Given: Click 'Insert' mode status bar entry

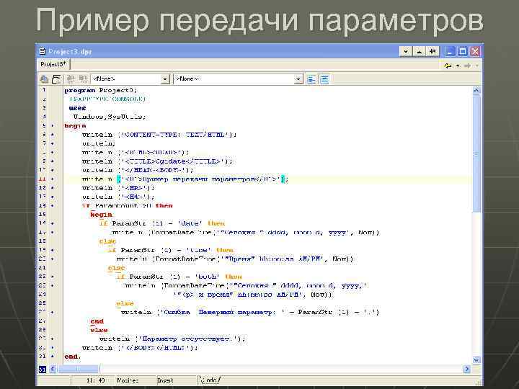Looking at the screenshot, I should (165, 380).
